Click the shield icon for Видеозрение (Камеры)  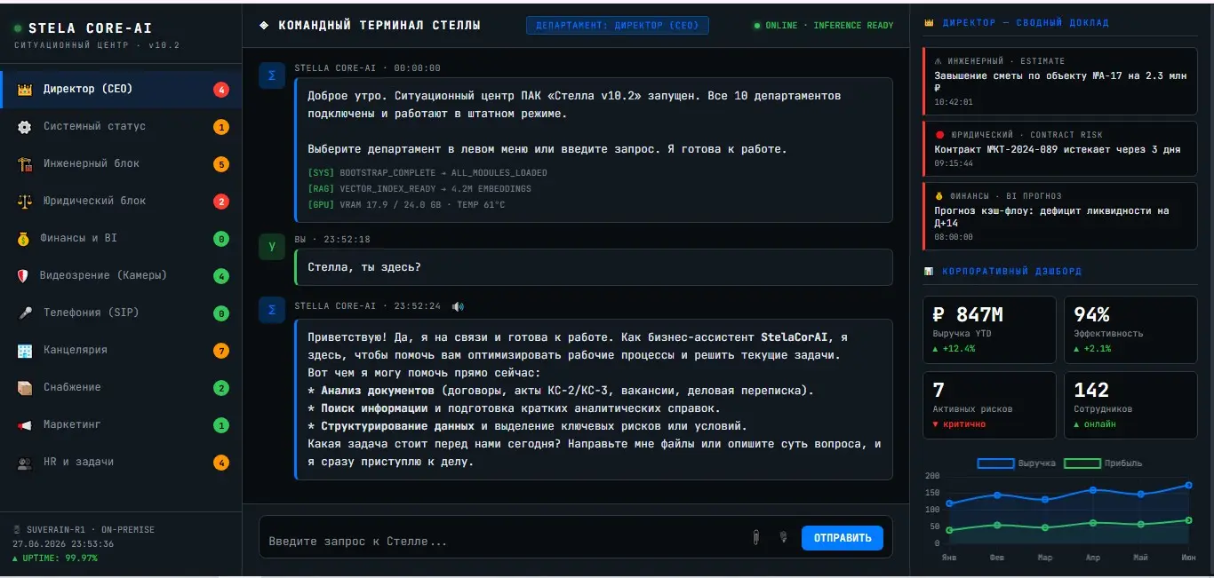[23, 276]
